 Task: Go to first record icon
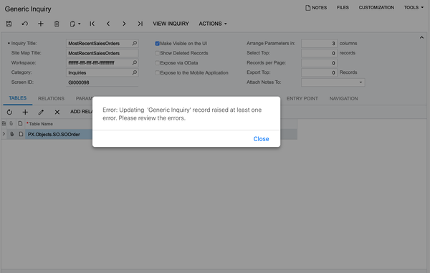click(92, 24)
